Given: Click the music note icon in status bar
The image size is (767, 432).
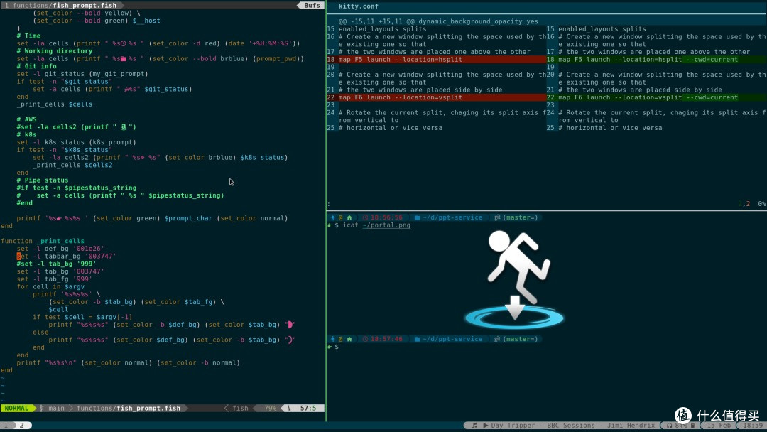Looking at the screenshot, I should click(474, 426).
